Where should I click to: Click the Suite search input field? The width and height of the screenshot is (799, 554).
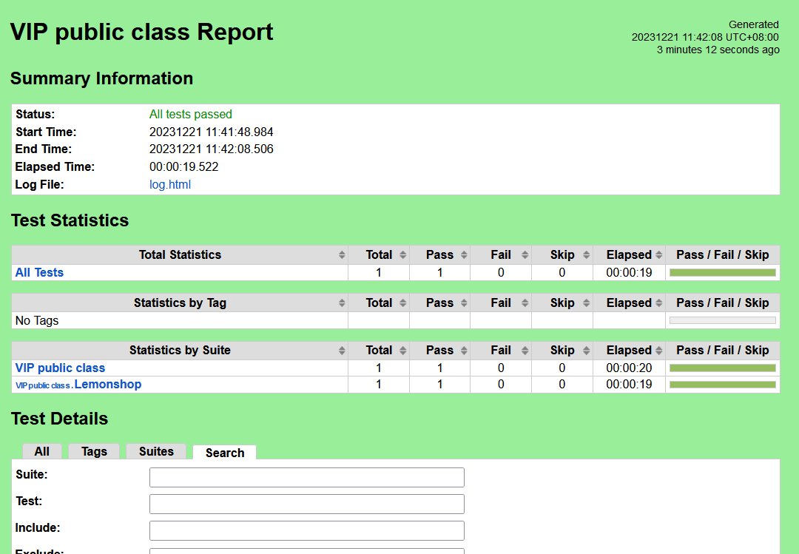306,478
